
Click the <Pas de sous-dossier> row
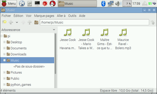click(x=29, y=66)
